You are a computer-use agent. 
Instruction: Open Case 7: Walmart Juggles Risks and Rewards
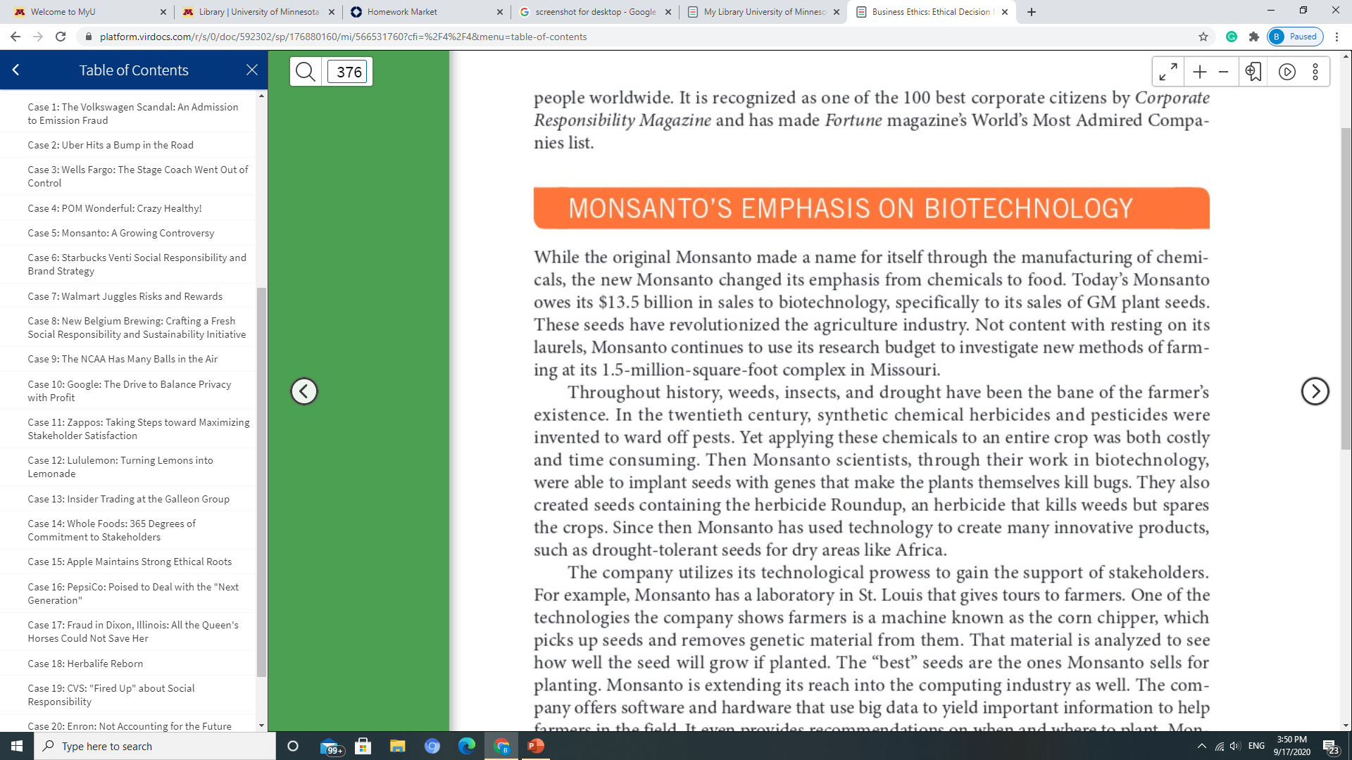[x=125, y=296]
